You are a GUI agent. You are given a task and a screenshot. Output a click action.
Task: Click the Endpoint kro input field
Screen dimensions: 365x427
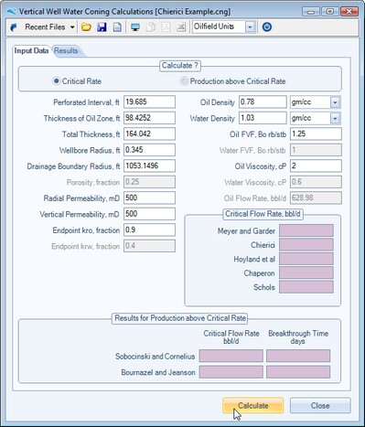149,230
